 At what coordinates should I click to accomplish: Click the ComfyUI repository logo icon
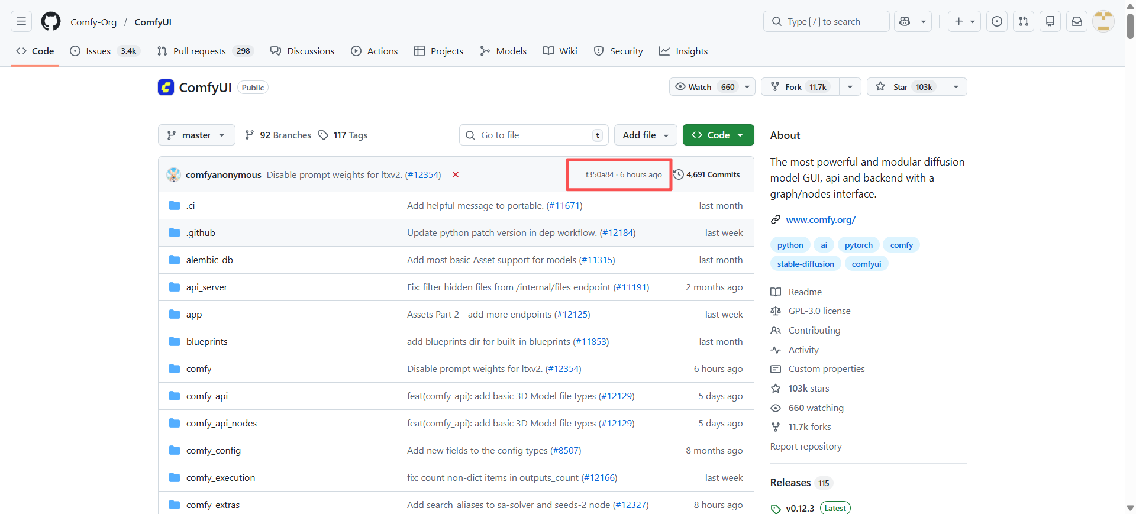click(166, 88)
